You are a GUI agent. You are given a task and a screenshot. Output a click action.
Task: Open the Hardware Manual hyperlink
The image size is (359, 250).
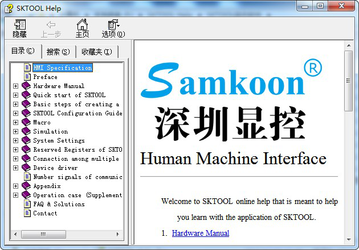201,233
